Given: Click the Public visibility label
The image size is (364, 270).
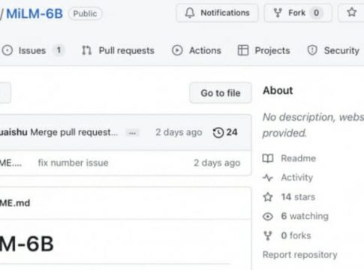Looking at the screenshot, I should (85, 13).
